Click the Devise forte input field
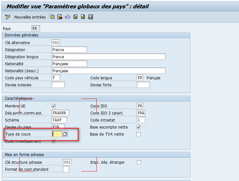239x181 pixels. (x=143, y=85)
